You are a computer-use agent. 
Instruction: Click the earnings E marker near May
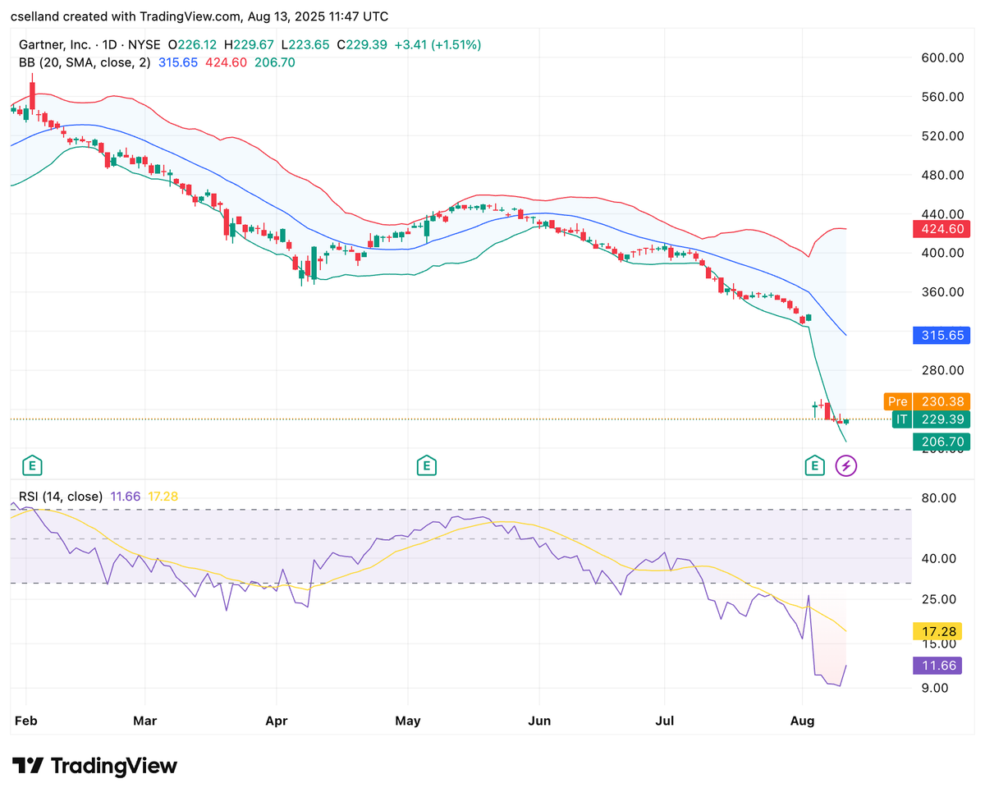(x=425, y=466)
